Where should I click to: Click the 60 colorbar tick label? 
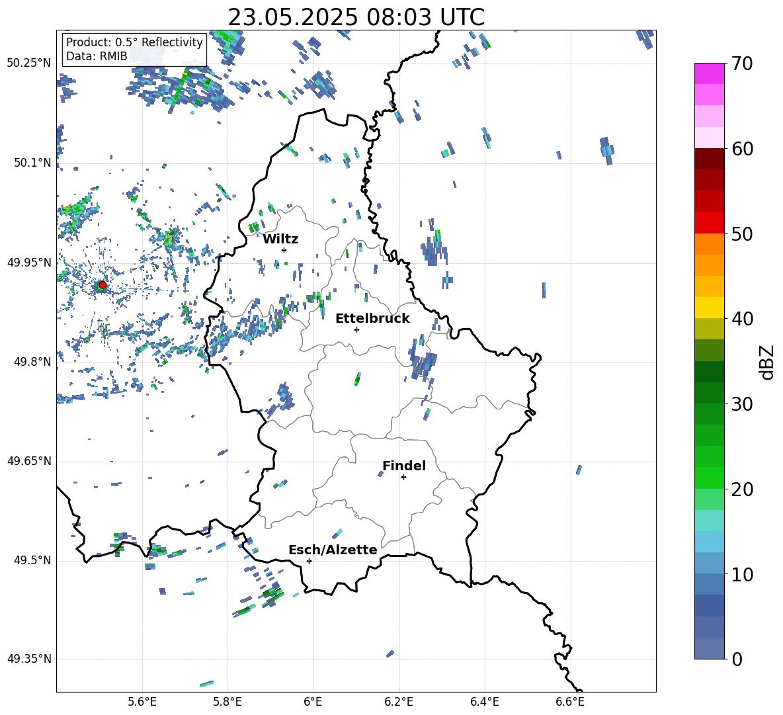coord(743,149)
